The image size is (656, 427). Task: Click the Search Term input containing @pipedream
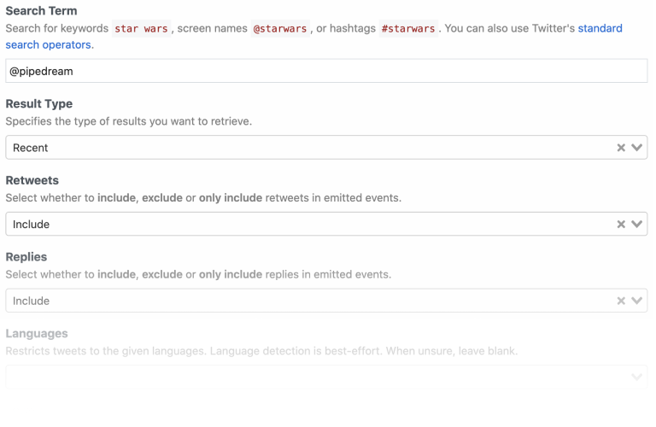(x=326, y=71)
